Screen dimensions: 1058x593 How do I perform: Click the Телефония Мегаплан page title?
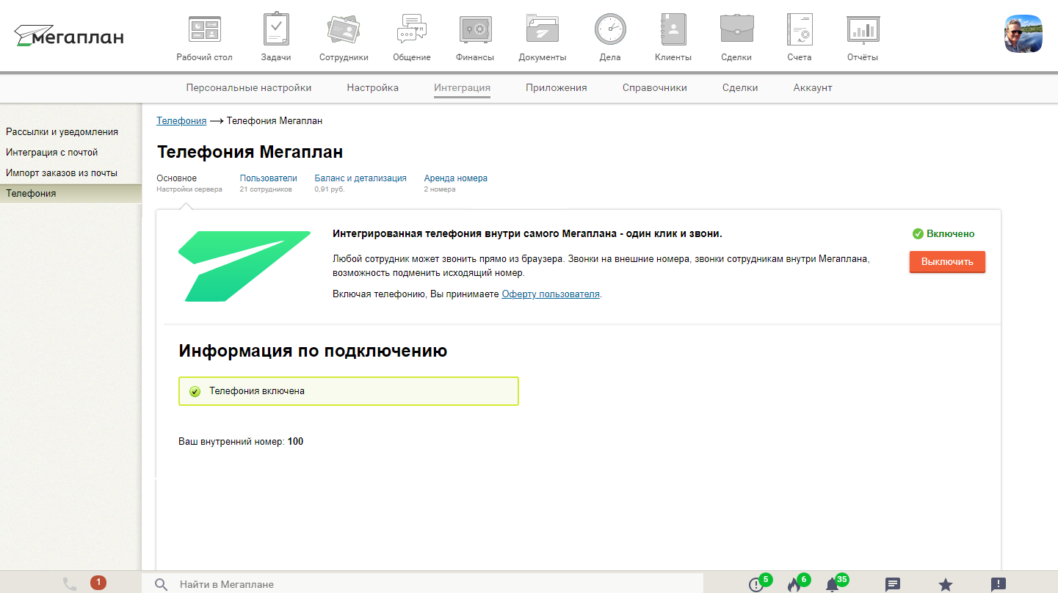[x=250, y=152]
